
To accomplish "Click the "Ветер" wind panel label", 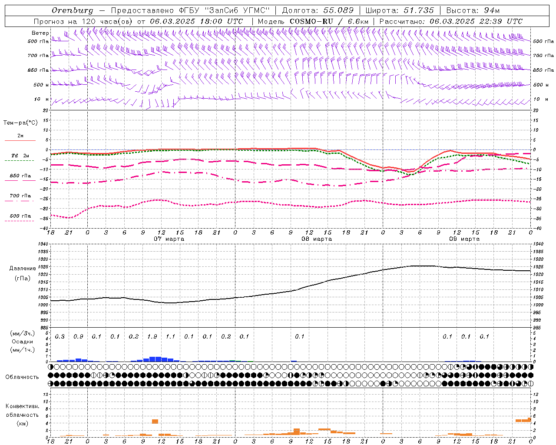I will click(x=40, y=33).
